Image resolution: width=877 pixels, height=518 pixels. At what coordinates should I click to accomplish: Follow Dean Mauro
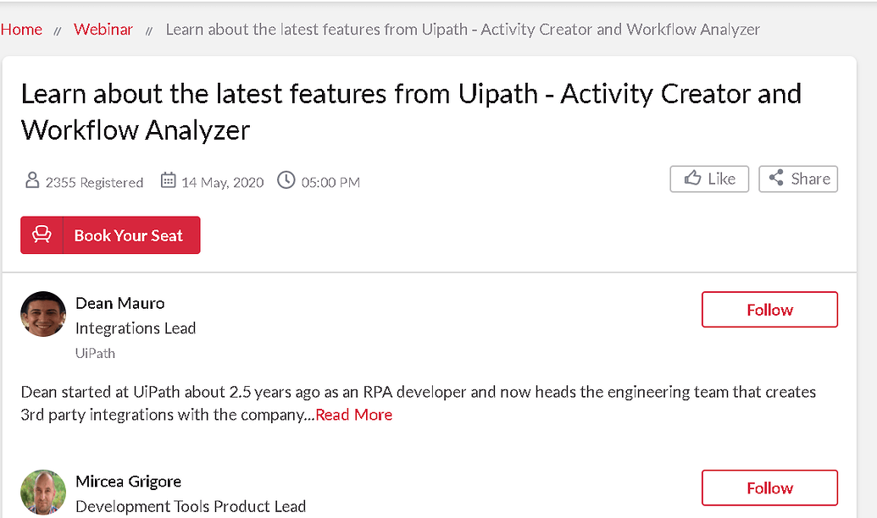coord(769,310)
